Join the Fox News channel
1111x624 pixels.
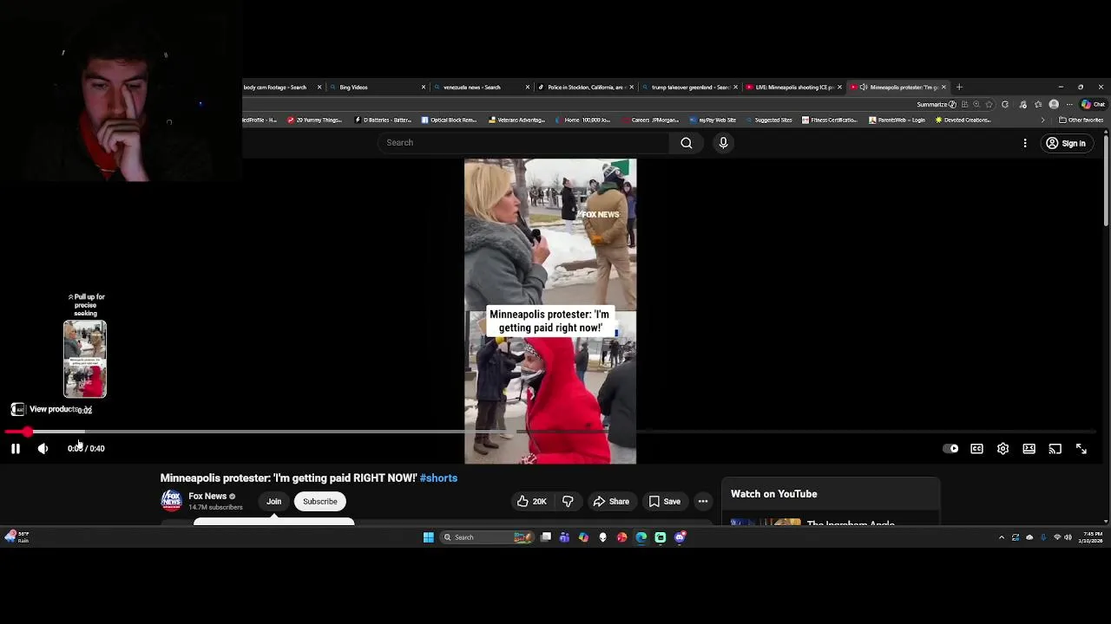click(x=273, y=501)
